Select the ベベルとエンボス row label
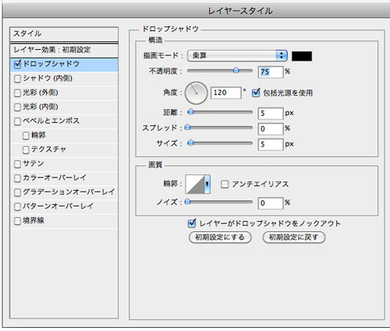390x331 pixels. [x=51, y=121]
